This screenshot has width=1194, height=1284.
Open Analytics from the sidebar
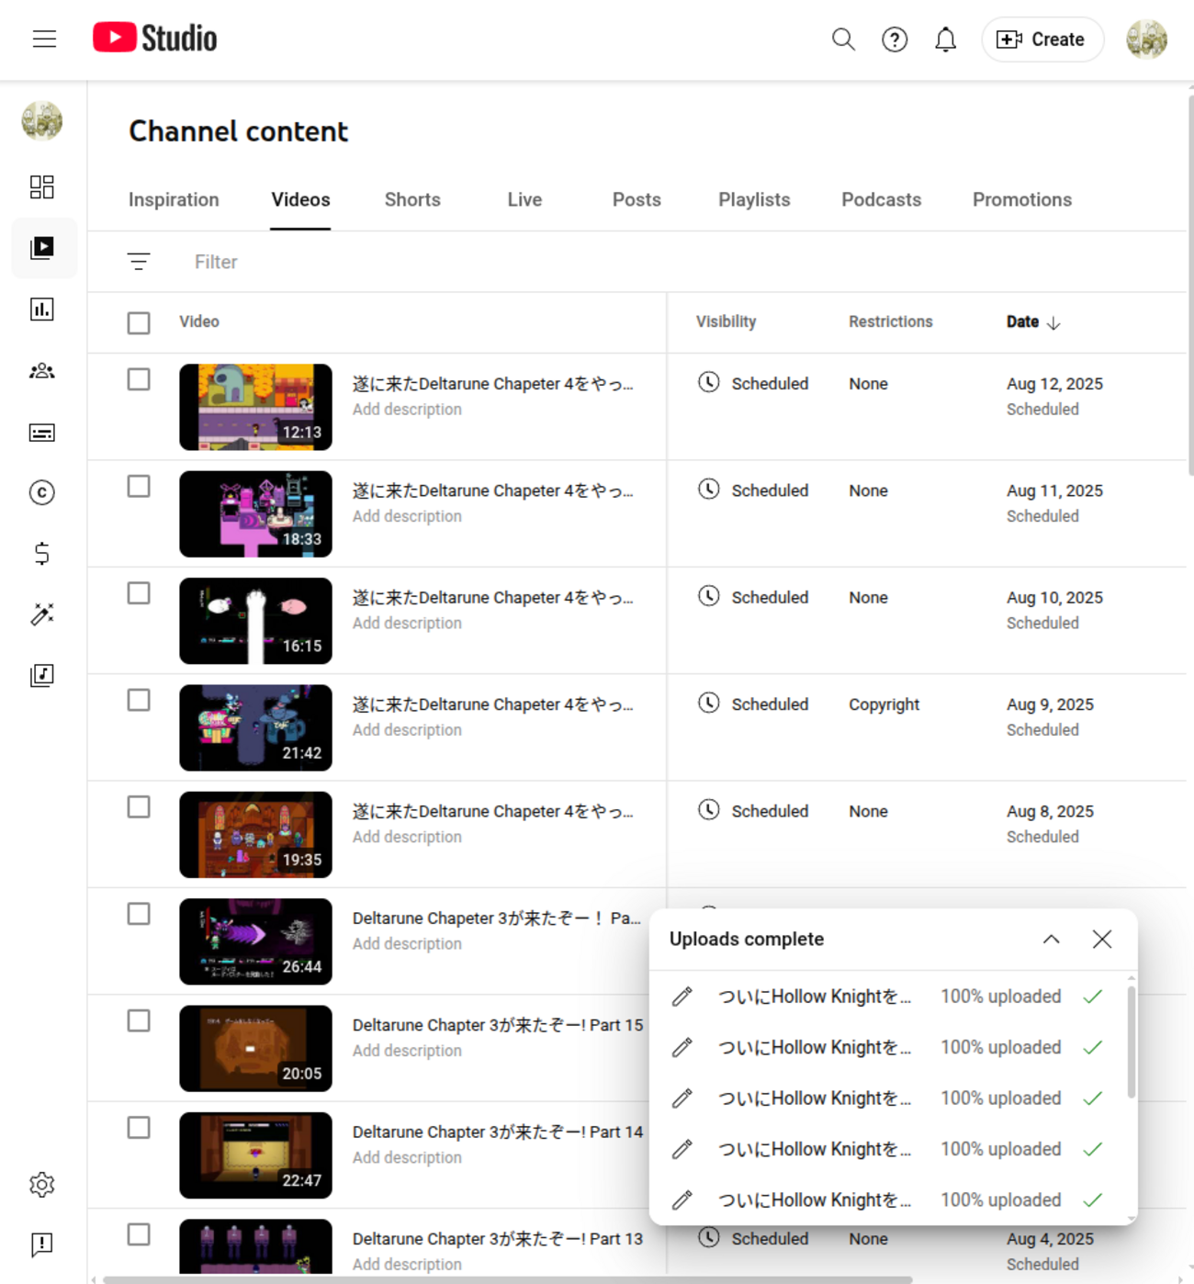(42, 310)
